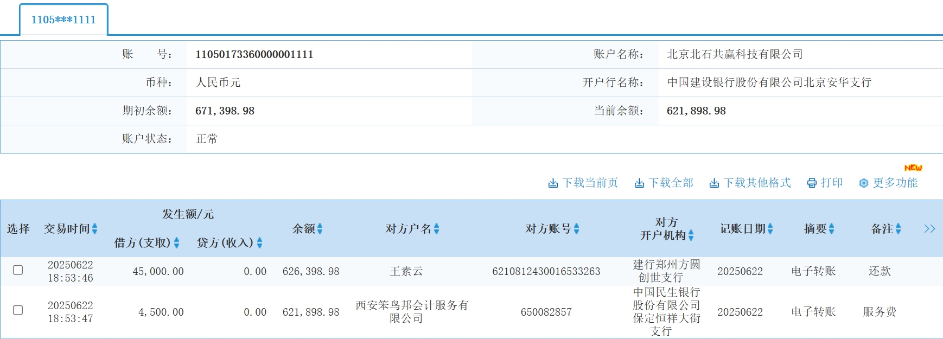Open the 更多功能 link
This screenshot has height=339, width=943.
pyautogui.click(x=895, y=183)
